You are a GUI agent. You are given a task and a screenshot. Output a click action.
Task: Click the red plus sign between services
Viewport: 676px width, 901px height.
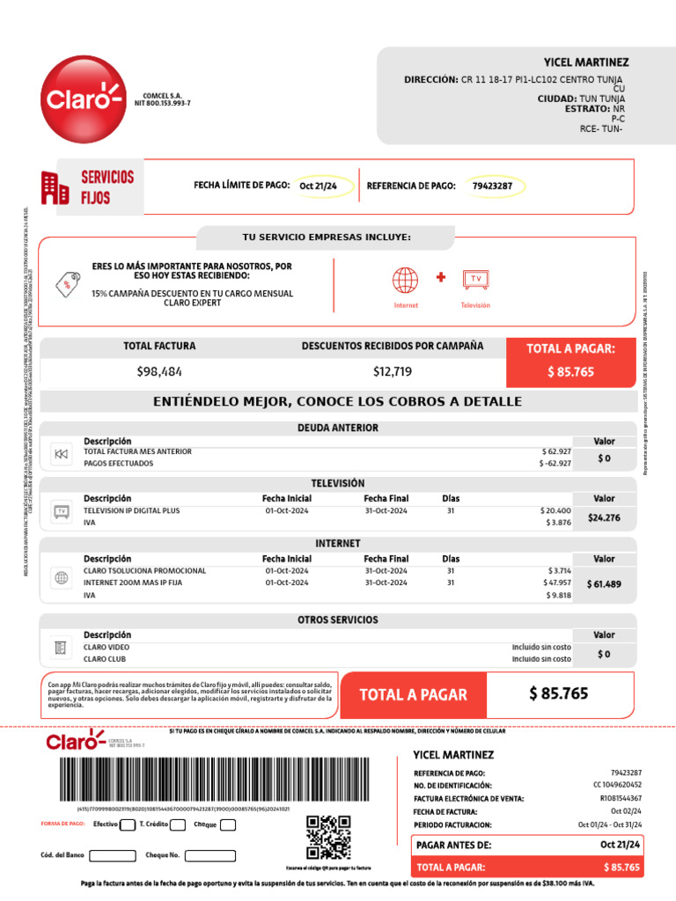(x=441, y=277)
